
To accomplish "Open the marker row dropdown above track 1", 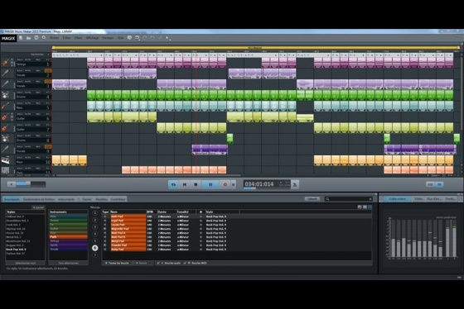I will coord(49,55).
